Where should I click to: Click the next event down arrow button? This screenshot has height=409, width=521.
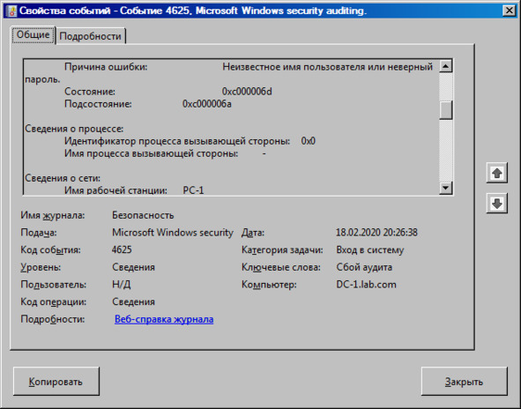tap(496, 204)
